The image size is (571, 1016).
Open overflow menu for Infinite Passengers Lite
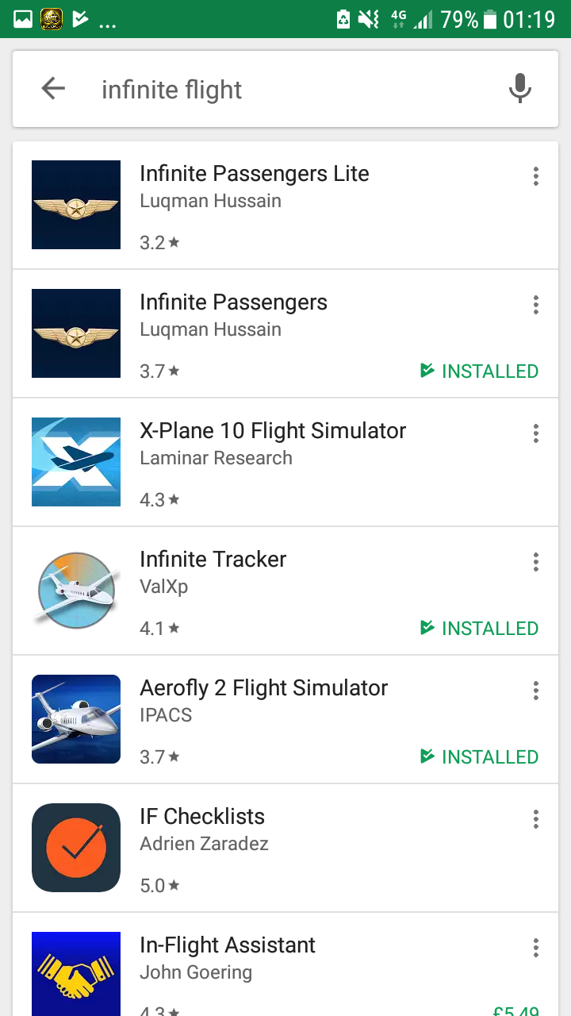click(x=536, y=176)
